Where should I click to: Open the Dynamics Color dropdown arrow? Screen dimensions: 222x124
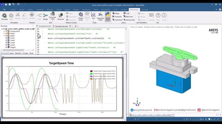(52, 21)
